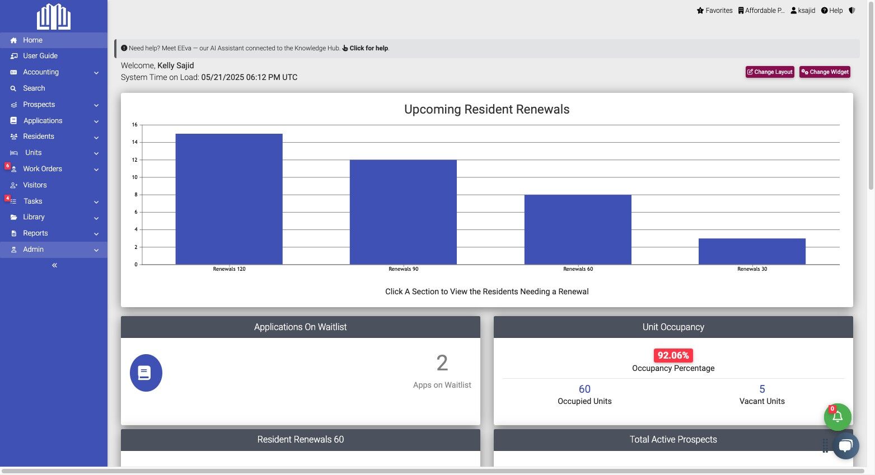875x475 pixels.
Task: Open Help from the question mark icon
Action: (825, 11)
